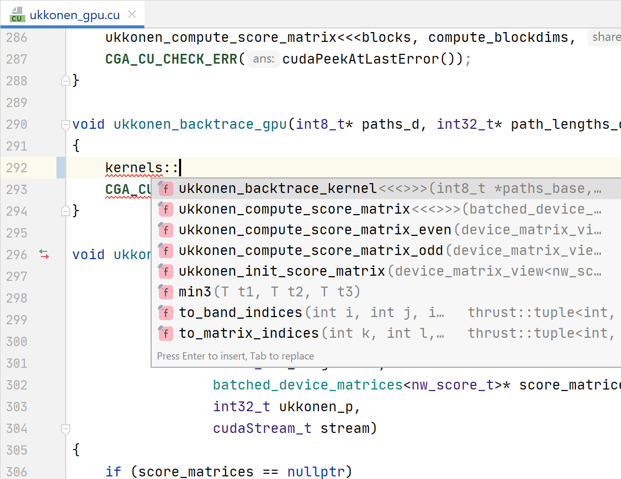Click 'kernels::' text on line 292
The height and width of the screenshot is (479, 621).
coord(142,168)
